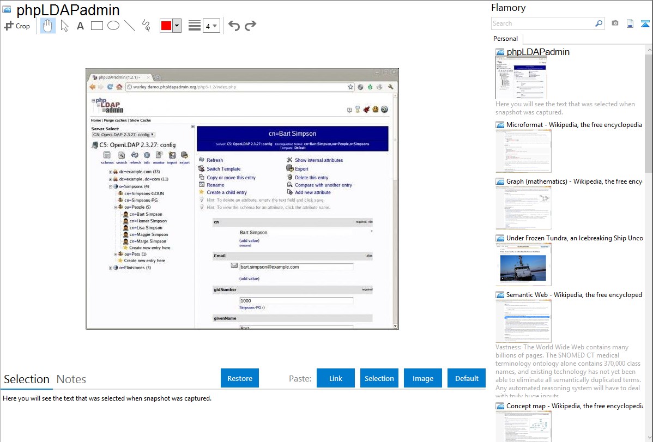The image size is (653, 442).
Task: Pick the rectangle shape tool
Action: (96, 26)
